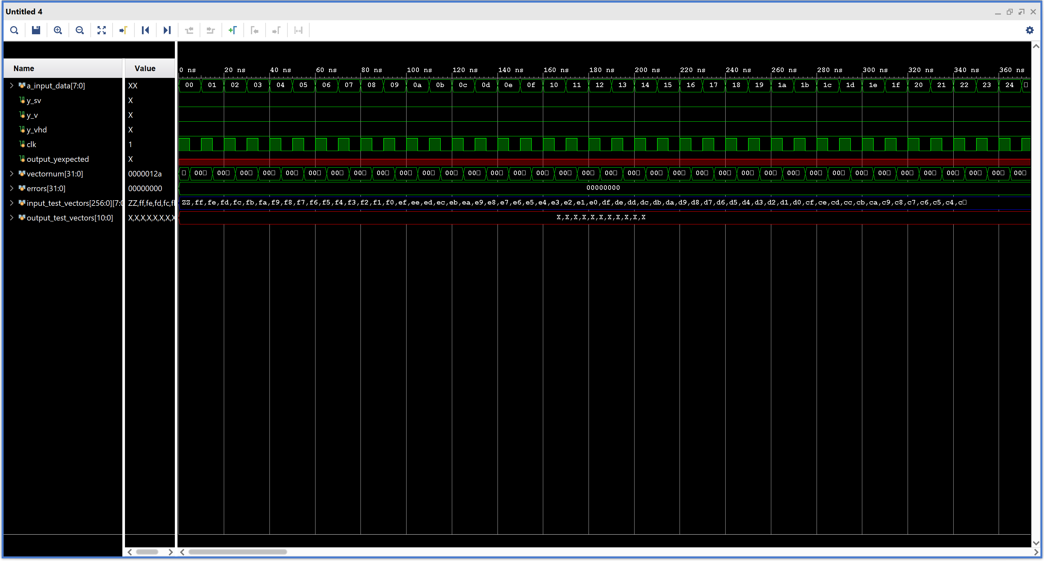Screen dimensions: 1044x561
Task: Go to cursor position button
Action: point(124,30)
